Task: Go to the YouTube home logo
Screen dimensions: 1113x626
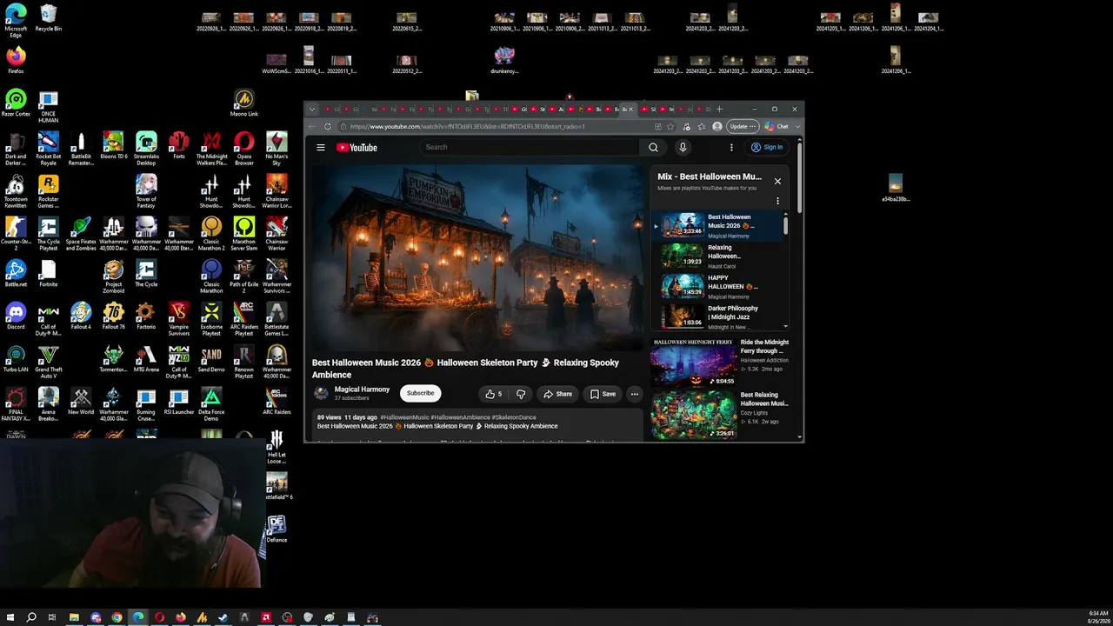Action: click(357, 148)
